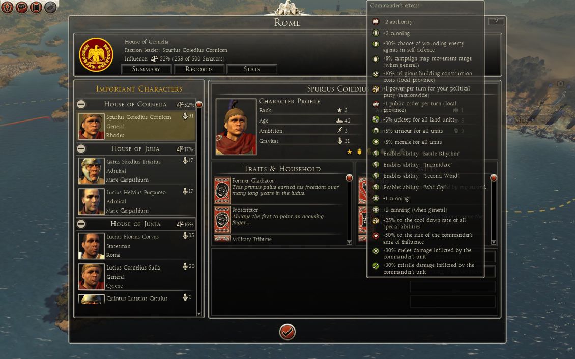
Task: Click the red checkmark confirm button
Action: [287, 332]
